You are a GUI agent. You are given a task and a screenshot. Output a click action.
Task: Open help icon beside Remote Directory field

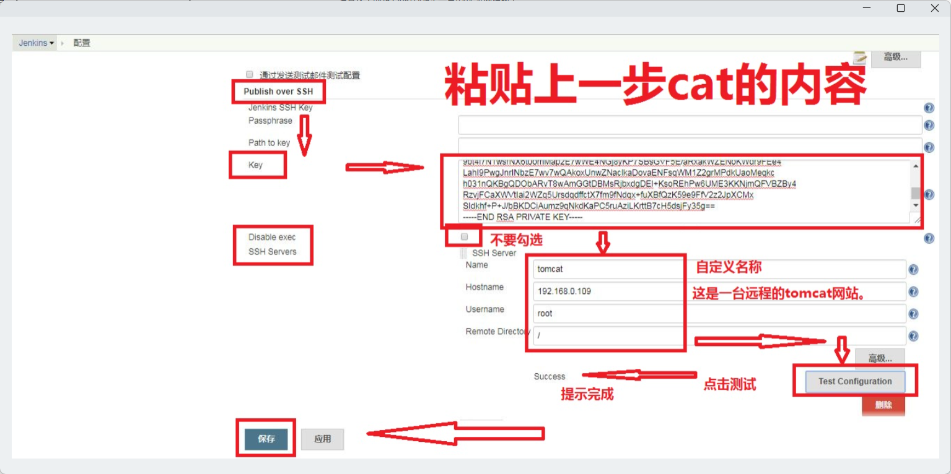(913, 337)
